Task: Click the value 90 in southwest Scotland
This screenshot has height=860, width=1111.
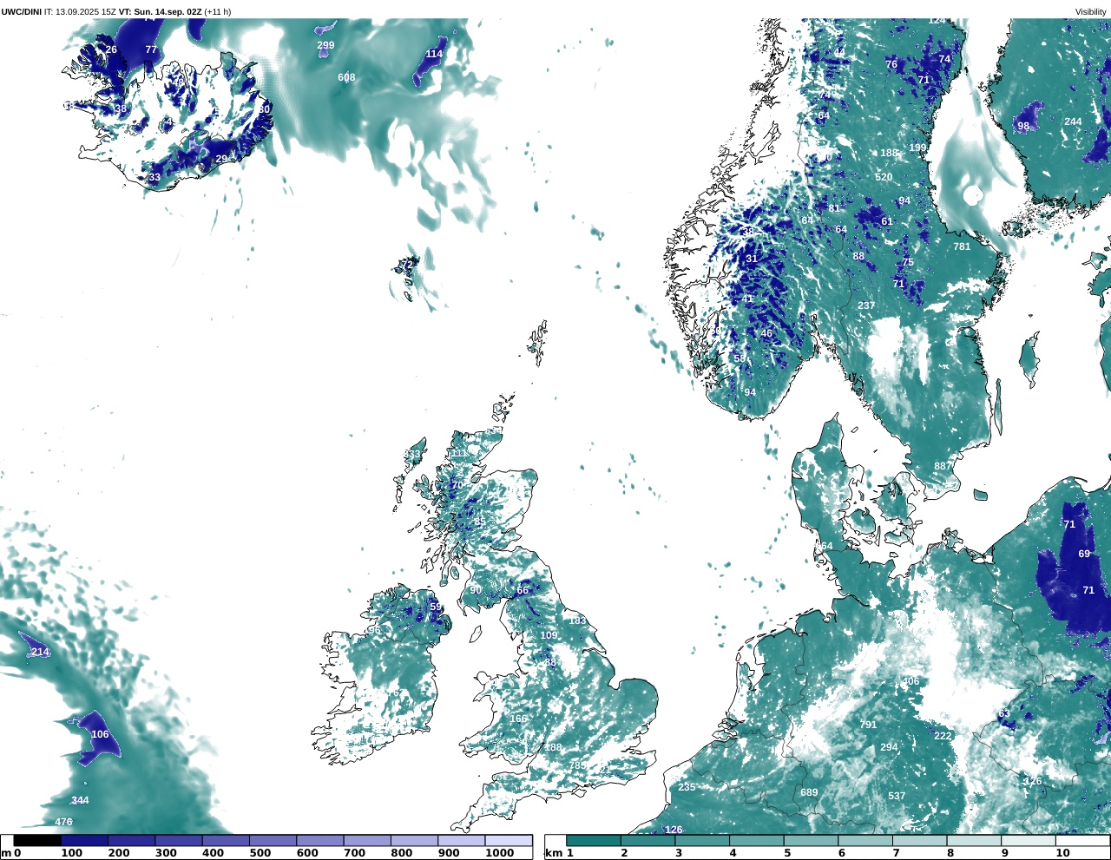Action: tap(476, 591)
